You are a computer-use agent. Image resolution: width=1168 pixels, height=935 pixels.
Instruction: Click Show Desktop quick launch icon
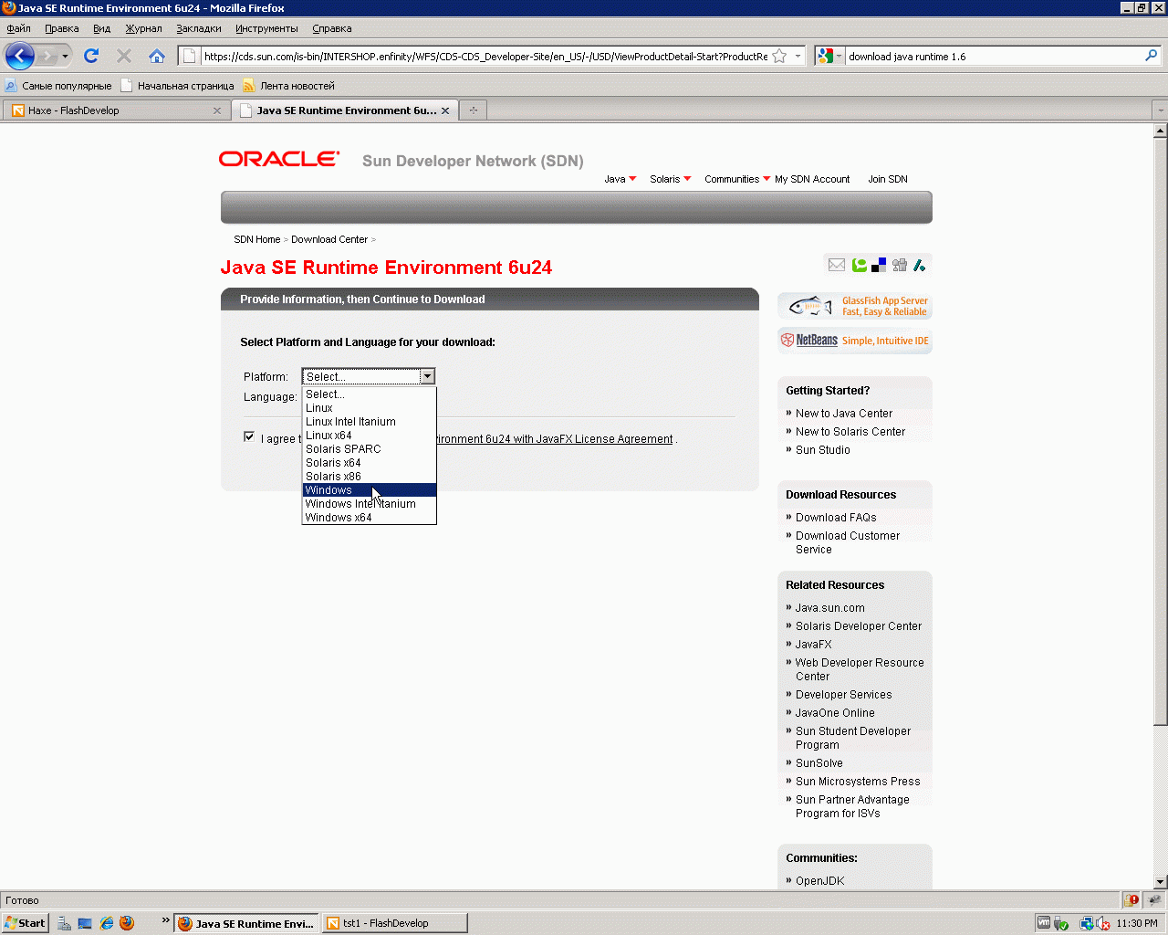click(x=85, y=923)
